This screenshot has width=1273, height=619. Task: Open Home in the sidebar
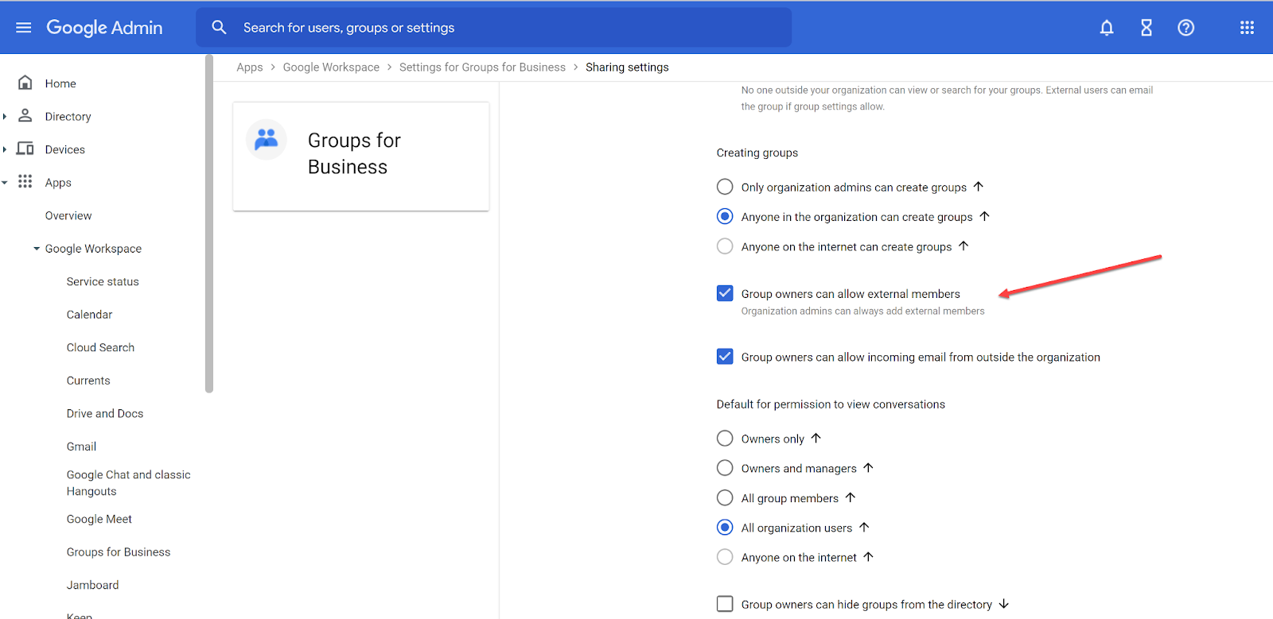tap(60, 83)
